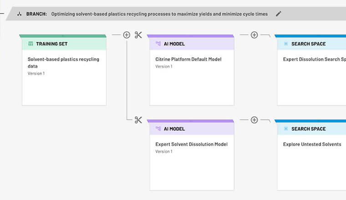This screenshot has width=346, height=200.
Task: Open the Explore Untested Solvents search space
Action: (x=311, y=155)
